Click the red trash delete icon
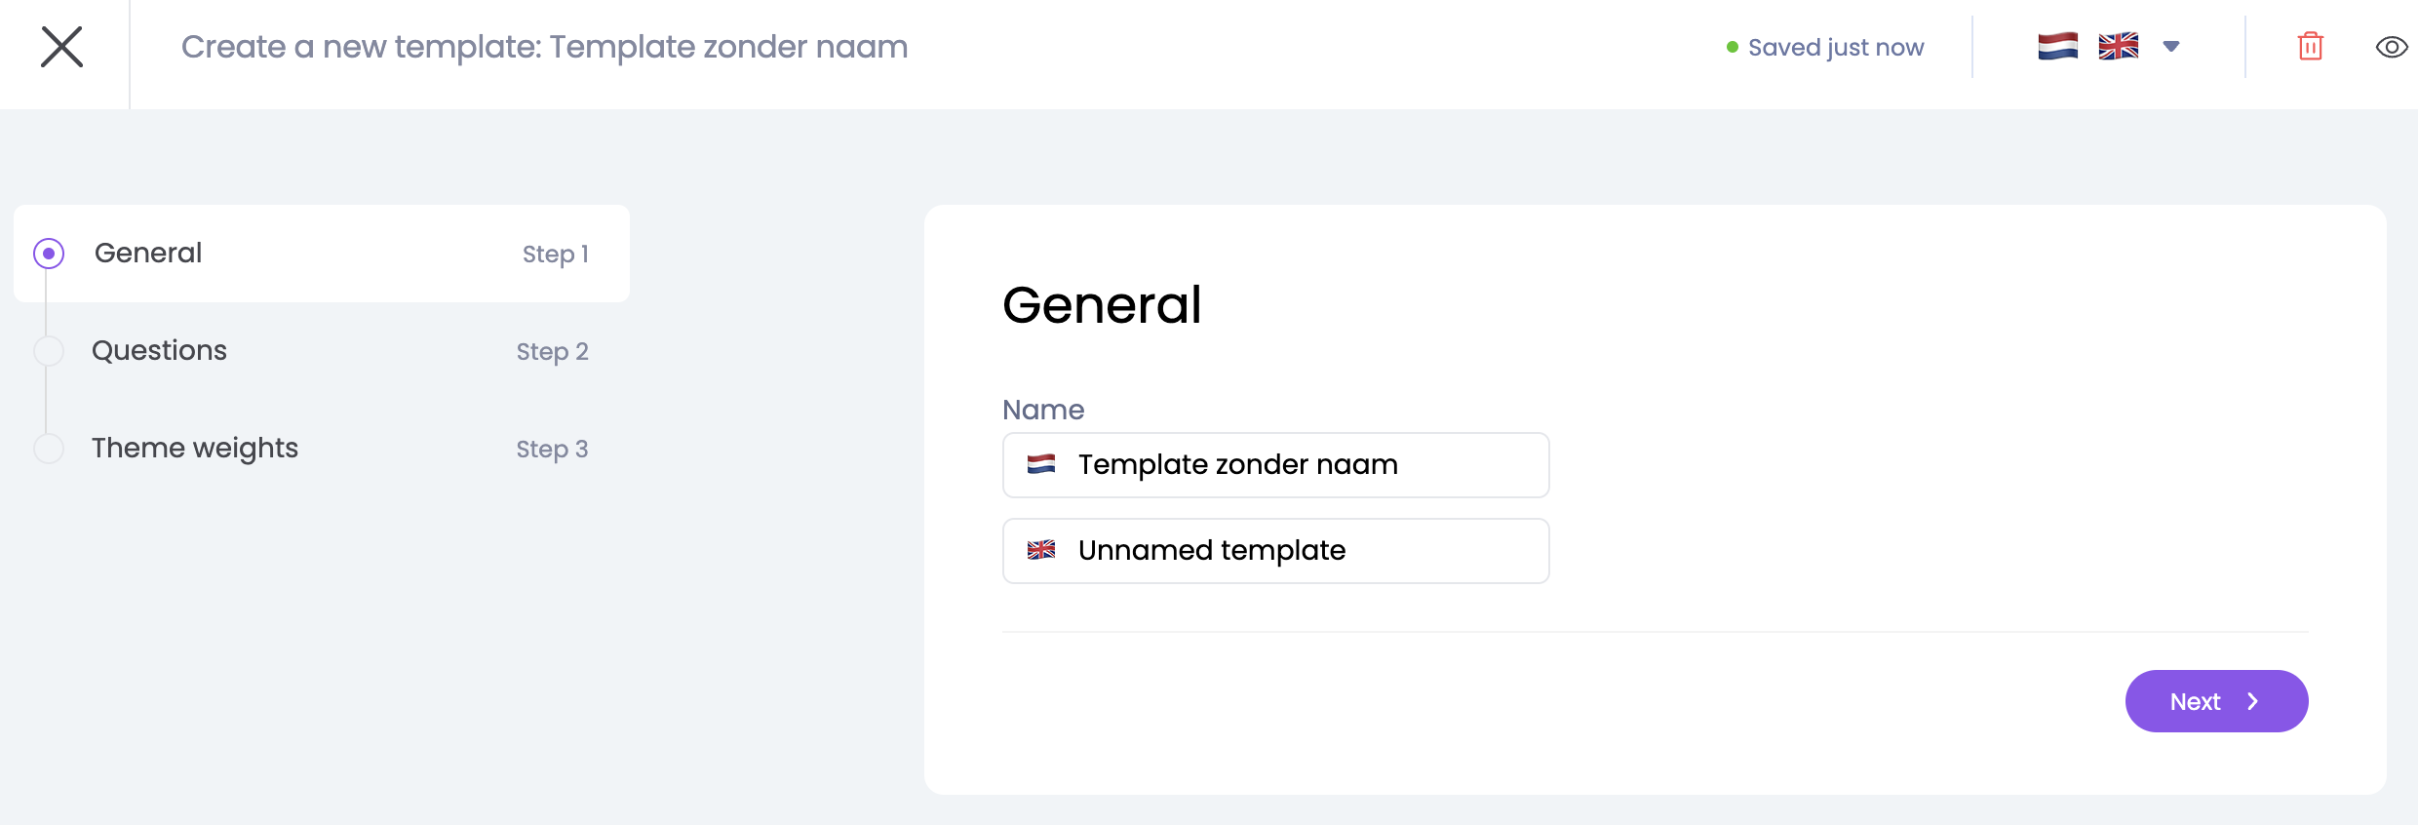This screenshot has height=825, width=2418. [x=2310, y=47]
